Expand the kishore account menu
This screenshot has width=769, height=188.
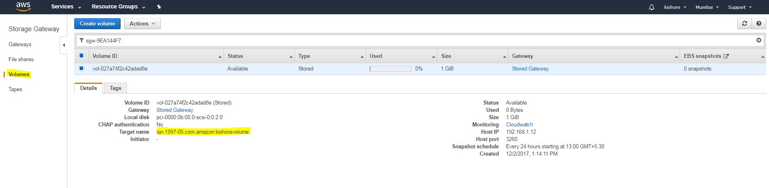point(675,7)
